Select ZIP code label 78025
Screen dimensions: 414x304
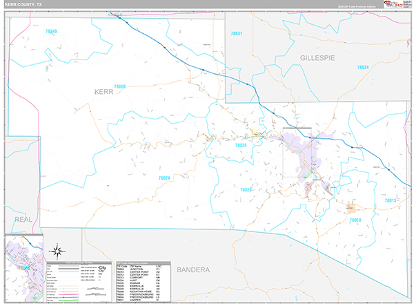tap(240, 146)
